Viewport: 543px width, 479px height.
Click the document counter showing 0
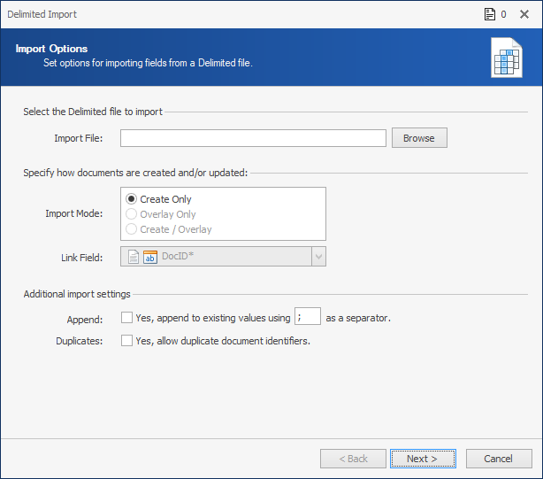click(503, 14)
